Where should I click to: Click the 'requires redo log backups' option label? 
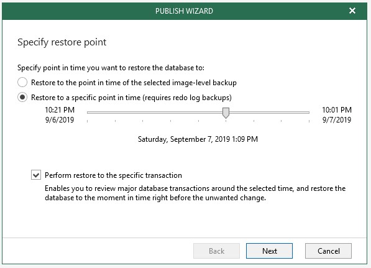131,98
